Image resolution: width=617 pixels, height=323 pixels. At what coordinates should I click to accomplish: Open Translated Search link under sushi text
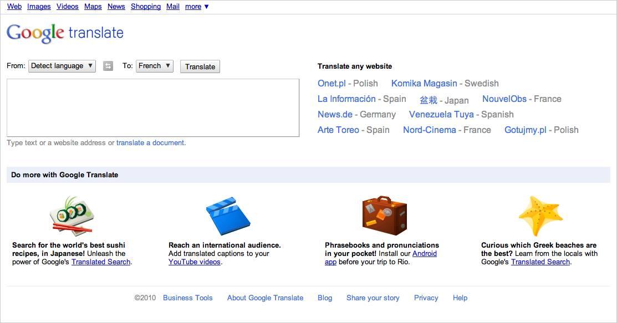point(101,262)
